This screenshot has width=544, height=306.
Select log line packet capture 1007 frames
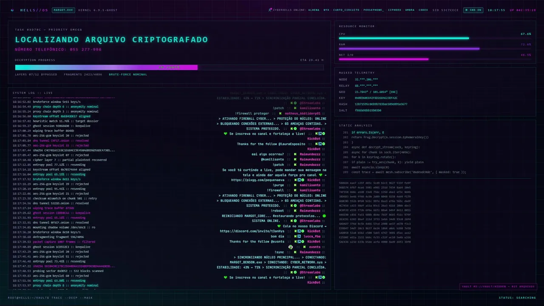54,242
